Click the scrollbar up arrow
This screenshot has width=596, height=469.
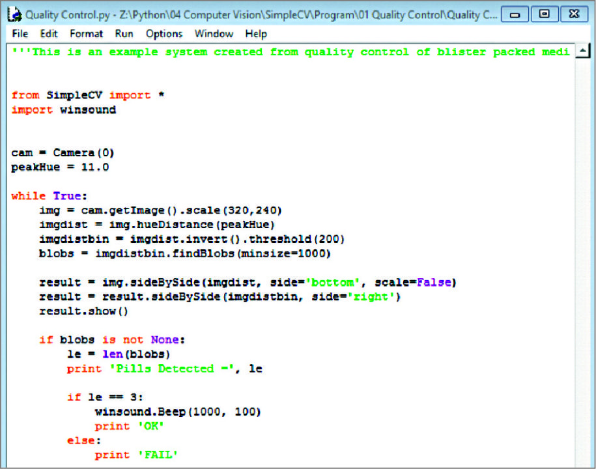[582, 51]
